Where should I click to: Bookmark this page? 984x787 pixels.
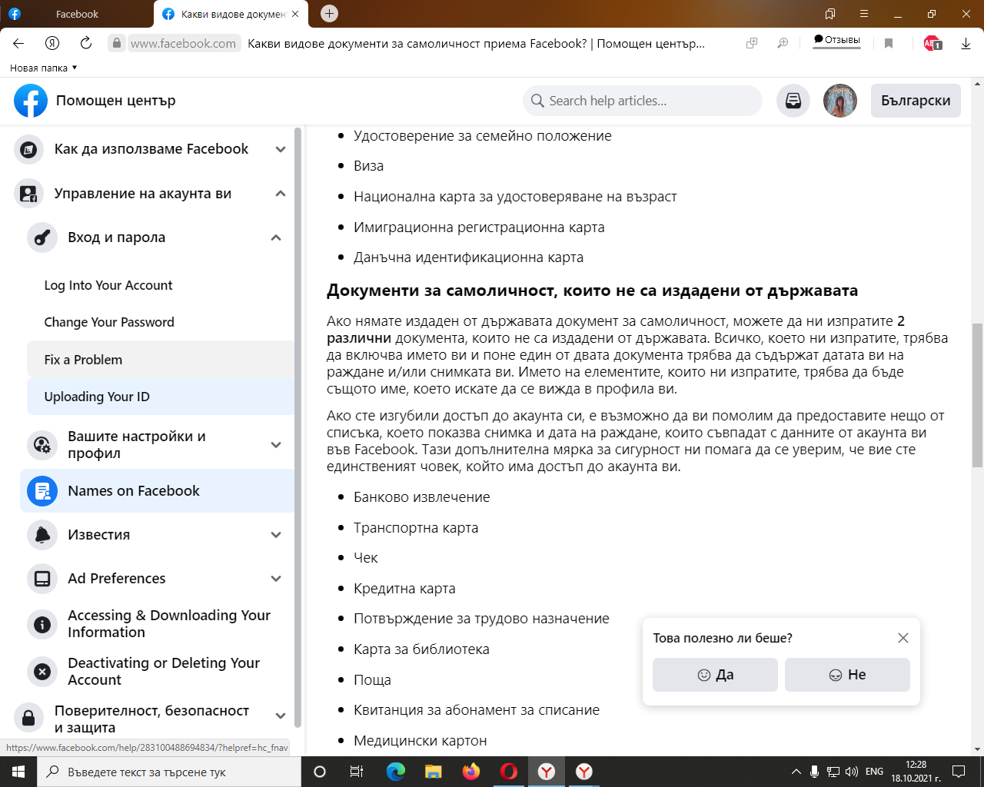[889, 43]
